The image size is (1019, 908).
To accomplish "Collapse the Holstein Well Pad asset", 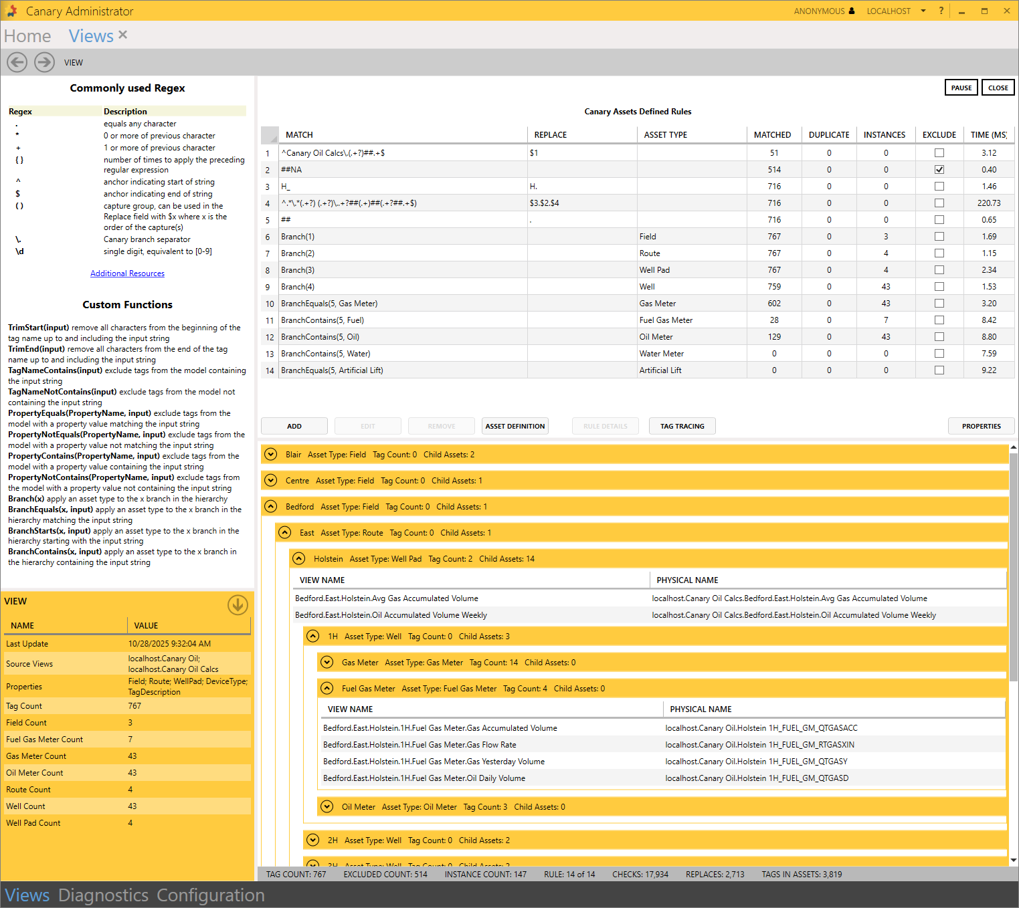I will (299, 559).
